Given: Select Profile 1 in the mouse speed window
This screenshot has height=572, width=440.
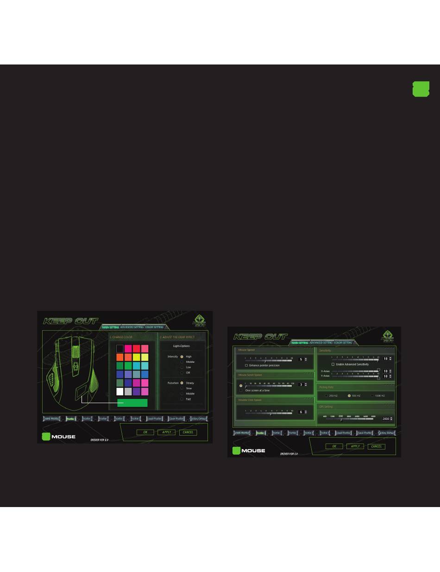Looking at the screenshot, I should pos(260,433).
